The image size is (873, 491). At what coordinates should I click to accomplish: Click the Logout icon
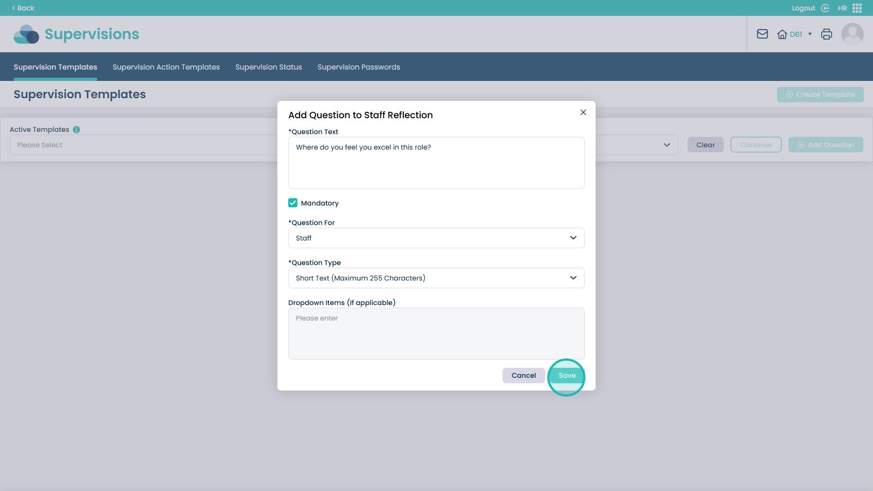click(825, 8)
